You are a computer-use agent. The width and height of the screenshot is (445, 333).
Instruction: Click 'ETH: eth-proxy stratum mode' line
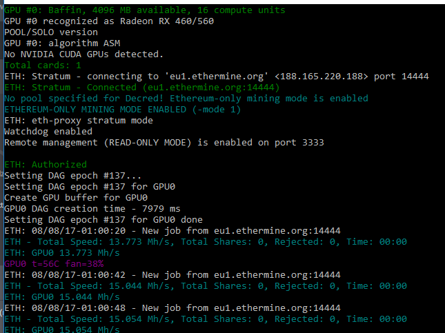click(x=79, y=121)
